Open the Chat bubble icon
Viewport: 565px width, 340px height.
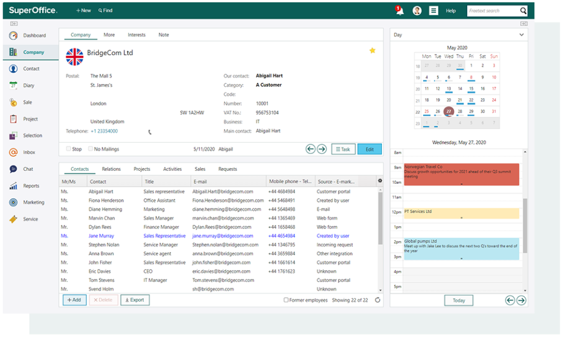(x=14, y=169)
